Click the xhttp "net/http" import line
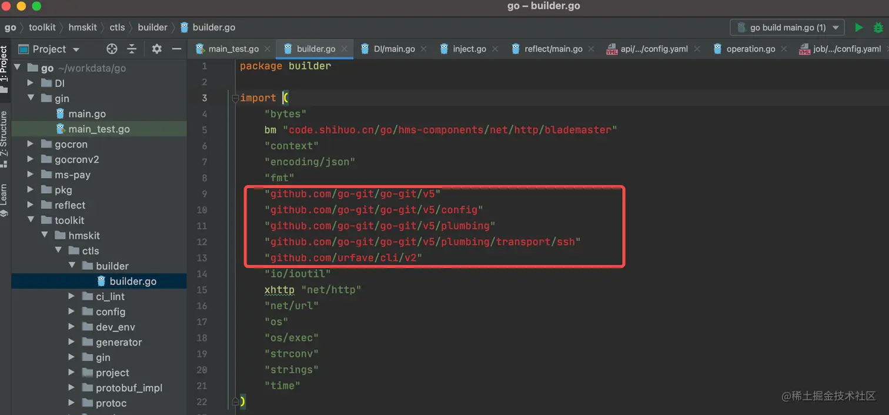889x415 pixels. click(x=313, y=290)
